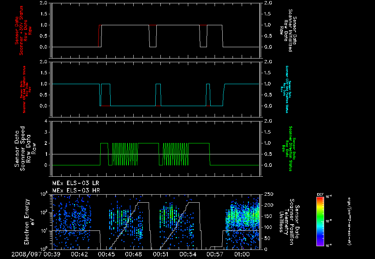Click the "00:42" time tick label
This screenshot has height=259, width=375.
79,254
